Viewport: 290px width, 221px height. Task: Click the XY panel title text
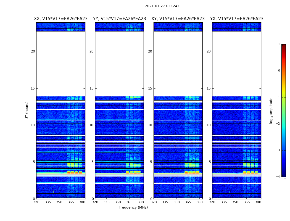coord(178,19)
